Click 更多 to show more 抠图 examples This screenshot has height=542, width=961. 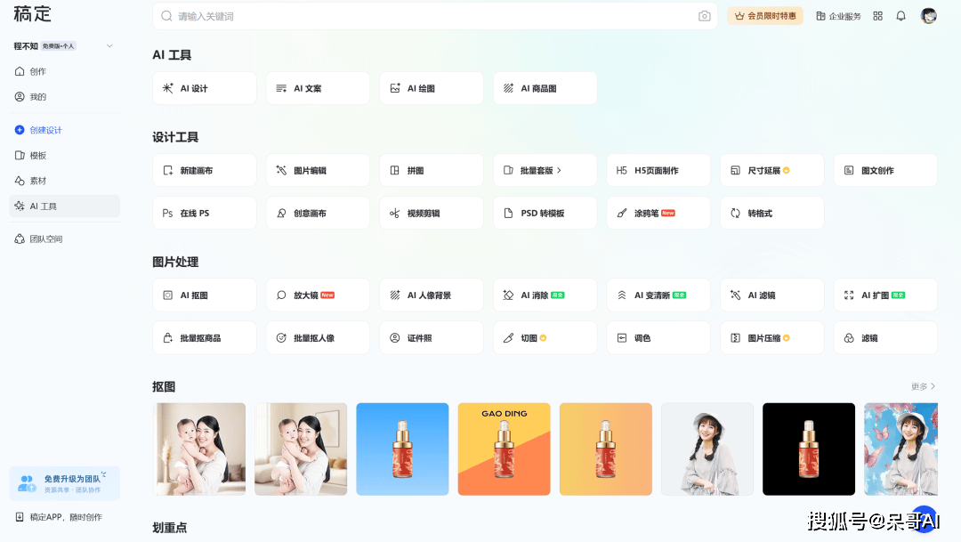click(923, 387)
